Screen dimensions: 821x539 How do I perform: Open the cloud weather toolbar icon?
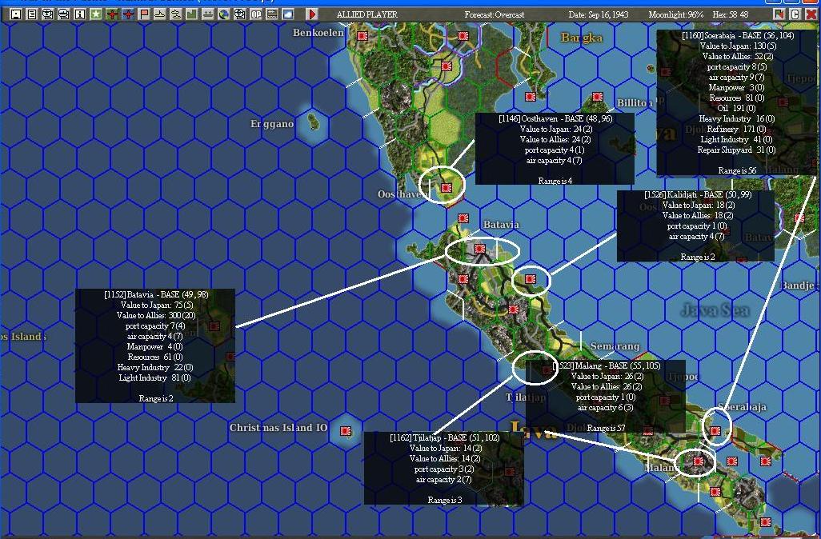pos(288,14)
